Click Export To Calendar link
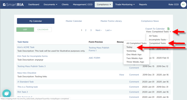187x100 pixels. tap(155, 29)
